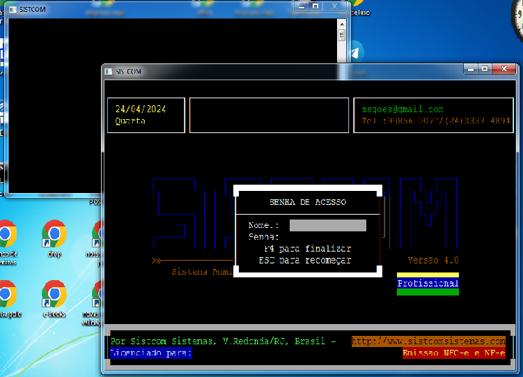Maximize the front SIS COM window
Screen dimensions: 523x377
(x=485, y=69)
